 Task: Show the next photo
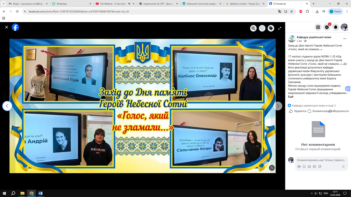pos(278,106)
